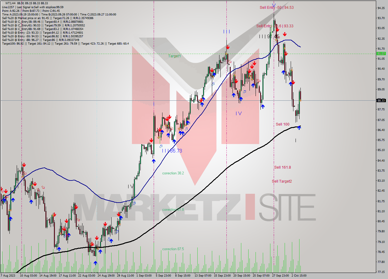Click the 92.35 price axis label
The width and height of the screenshot is (388, 279).
click(x=381, y=39)
